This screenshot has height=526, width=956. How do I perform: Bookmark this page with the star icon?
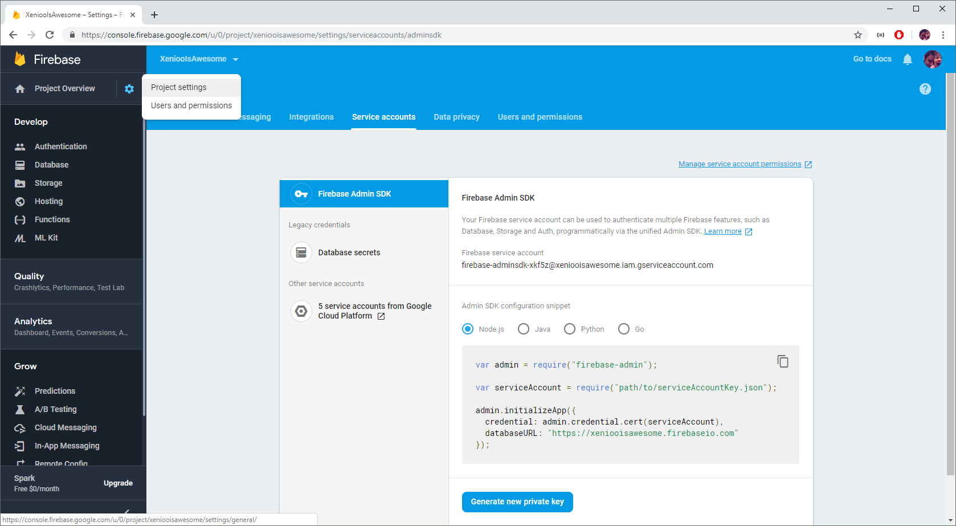858,35
